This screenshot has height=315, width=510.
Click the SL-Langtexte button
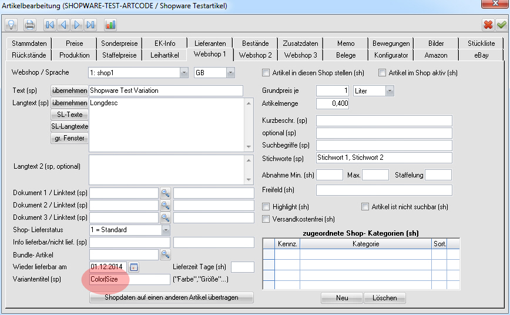pyautogui.click(x=69, y=126)
